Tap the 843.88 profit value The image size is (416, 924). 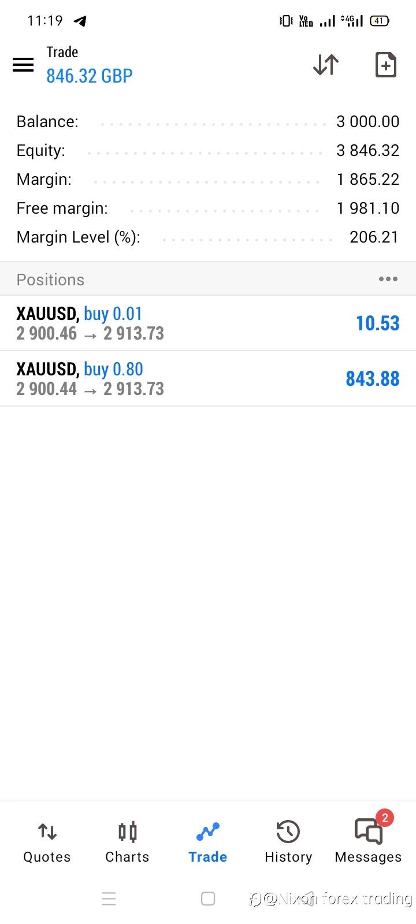coord(372,379)
